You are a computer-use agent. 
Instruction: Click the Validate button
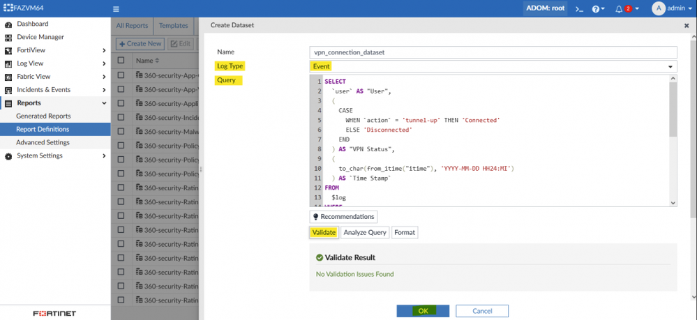pos(324,232)
